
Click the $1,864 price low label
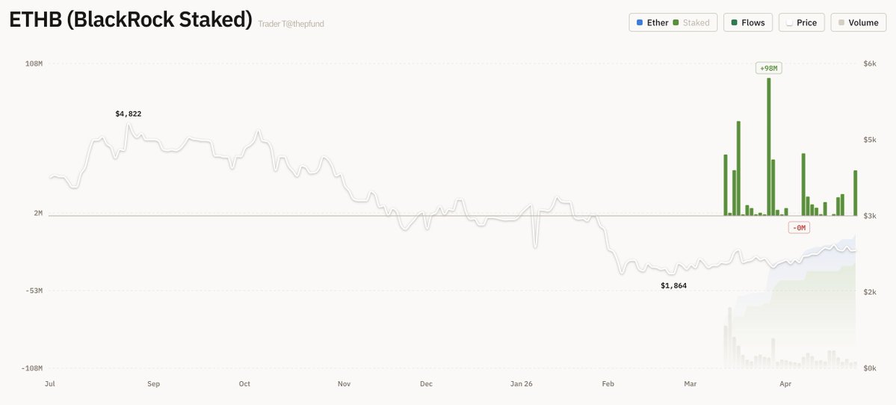[x=673, y=285]
